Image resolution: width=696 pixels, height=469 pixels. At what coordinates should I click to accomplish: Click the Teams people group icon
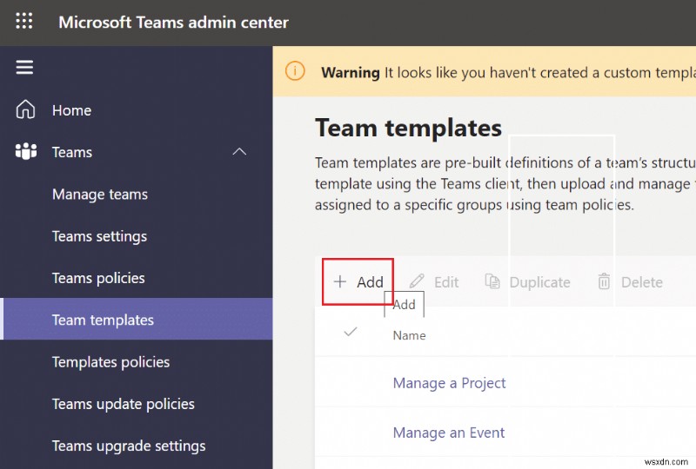click(26, 152)
